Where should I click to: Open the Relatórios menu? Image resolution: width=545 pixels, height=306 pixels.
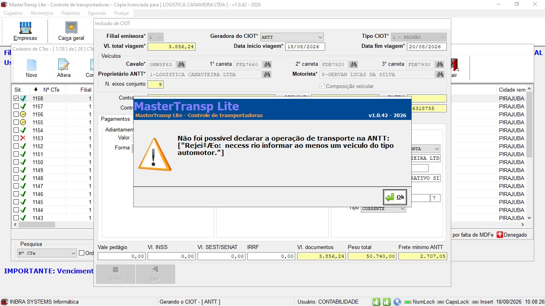71,13
